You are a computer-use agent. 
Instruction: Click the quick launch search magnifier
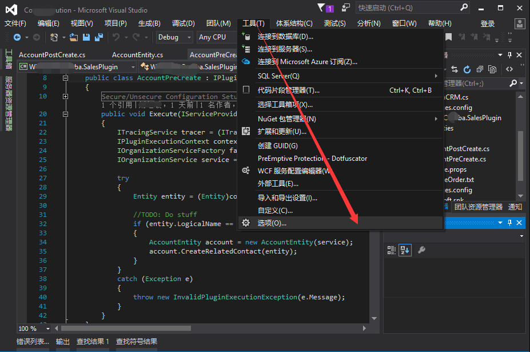(464, 7)
